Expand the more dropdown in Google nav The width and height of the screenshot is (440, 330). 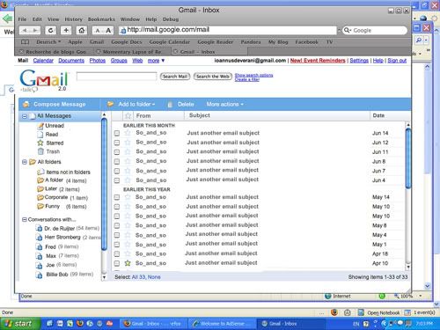point(156,61)
